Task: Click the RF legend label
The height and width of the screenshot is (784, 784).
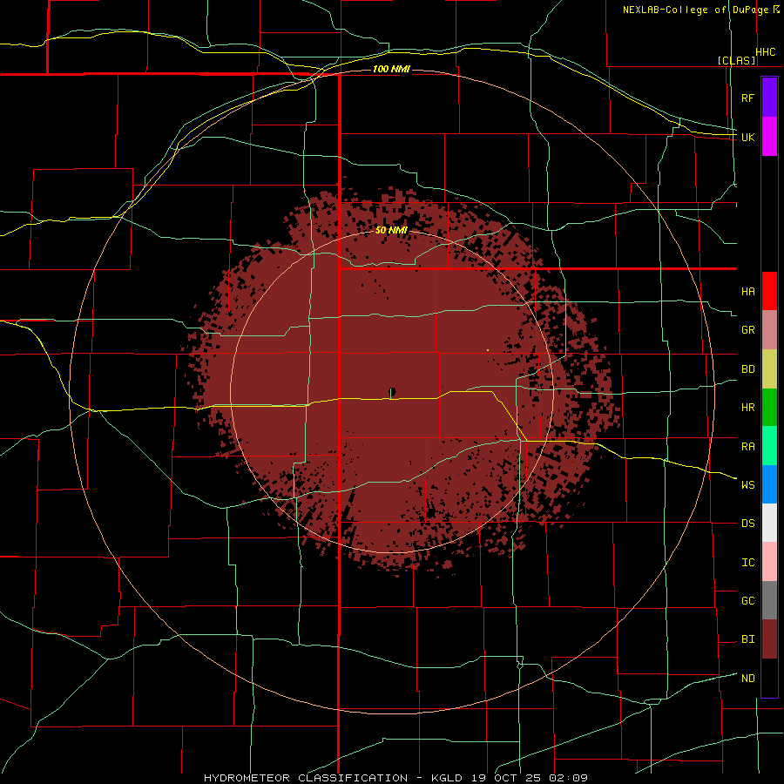Action: point(747,98)
